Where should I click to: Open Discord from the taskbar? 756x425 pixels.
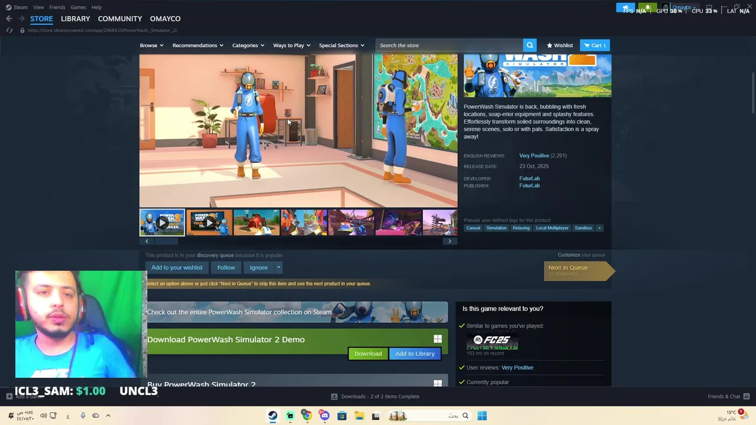324,416
